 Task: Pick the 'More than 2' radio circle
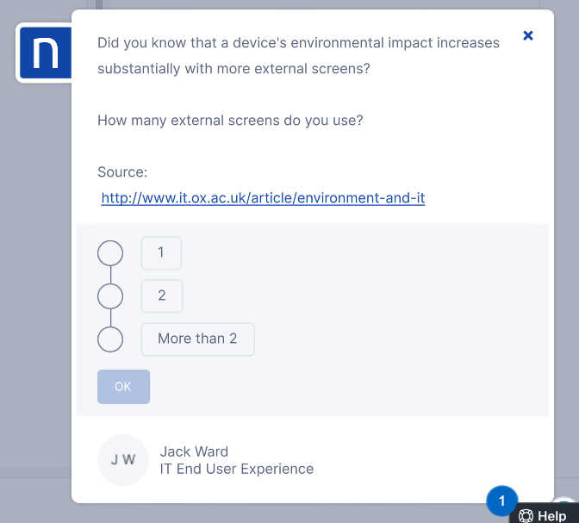110,339
